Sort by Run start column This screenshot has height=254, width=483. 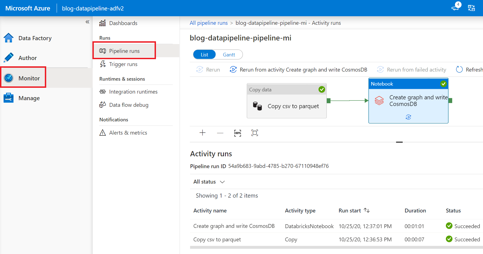click(367, 211)
